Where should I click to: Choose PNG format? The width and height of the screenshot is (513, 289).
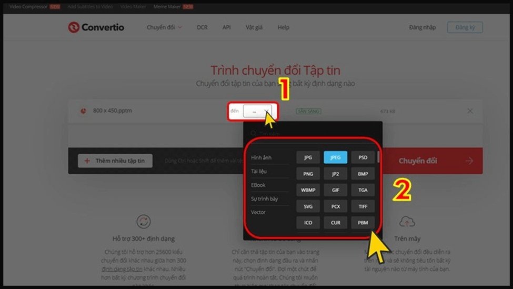pos(308,174)
